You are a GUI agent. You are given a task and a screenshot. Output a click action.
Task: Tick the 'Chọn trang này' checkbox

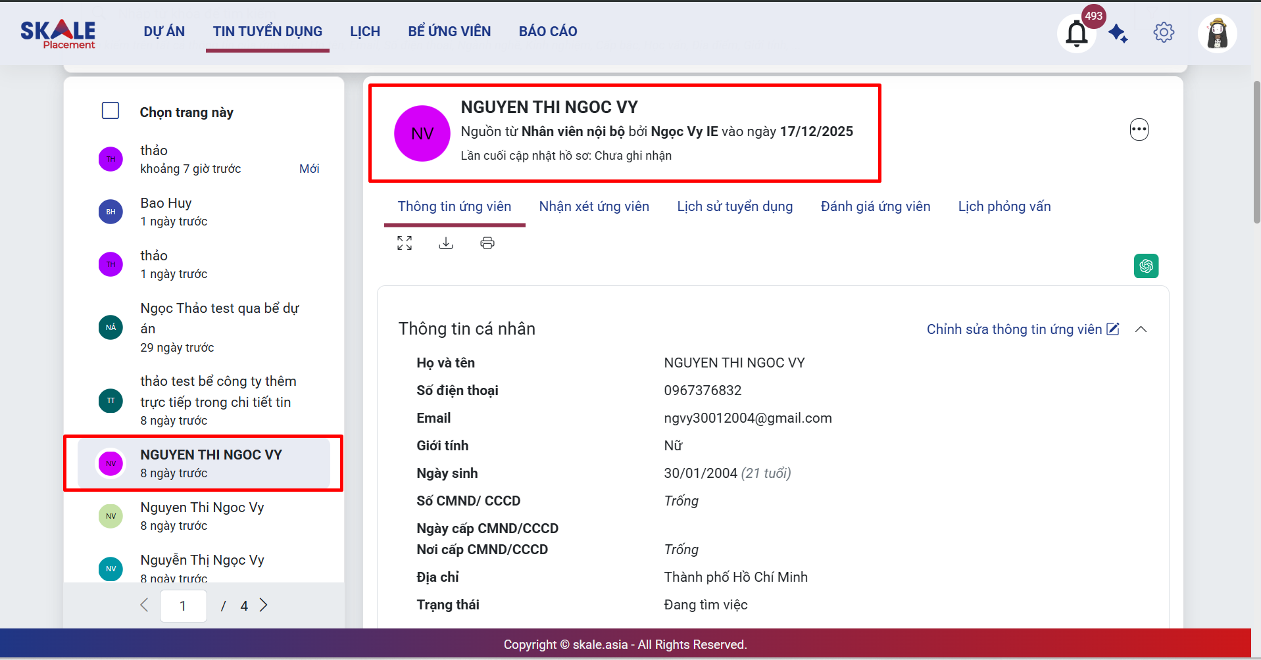tap(111, 110)
